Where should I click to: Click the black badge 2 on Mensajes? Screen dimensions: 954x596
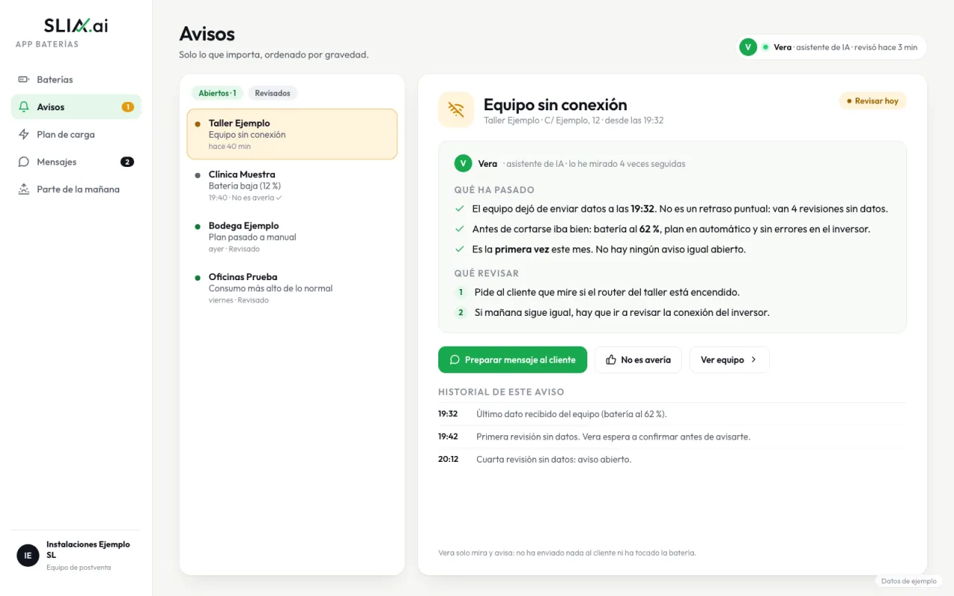coord(127,162)
